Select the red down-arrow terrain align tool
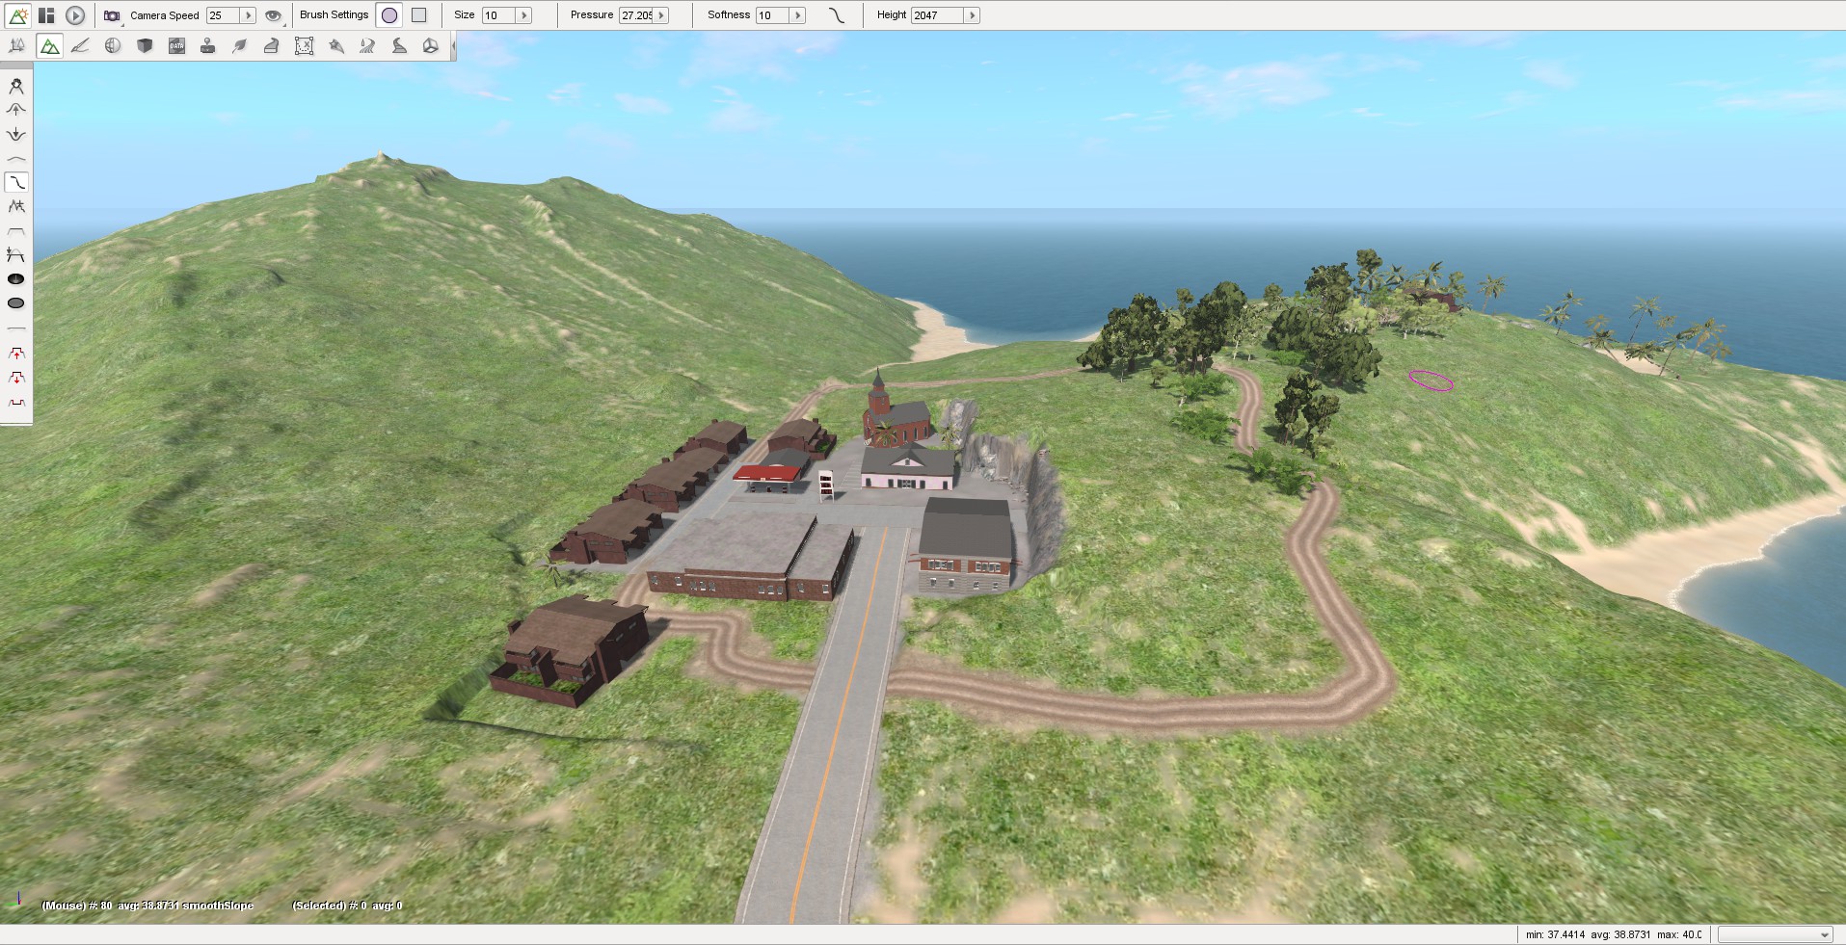The width and height of the screenshot is (1846, 945). 16,378
